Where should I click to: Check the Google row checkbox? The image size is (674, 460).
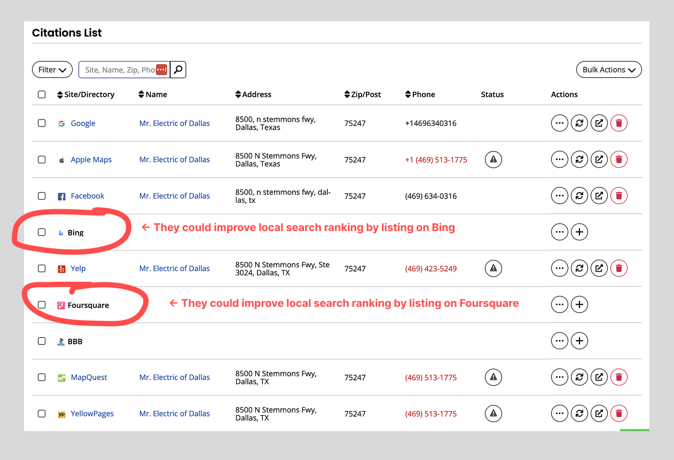coord(42,123)
